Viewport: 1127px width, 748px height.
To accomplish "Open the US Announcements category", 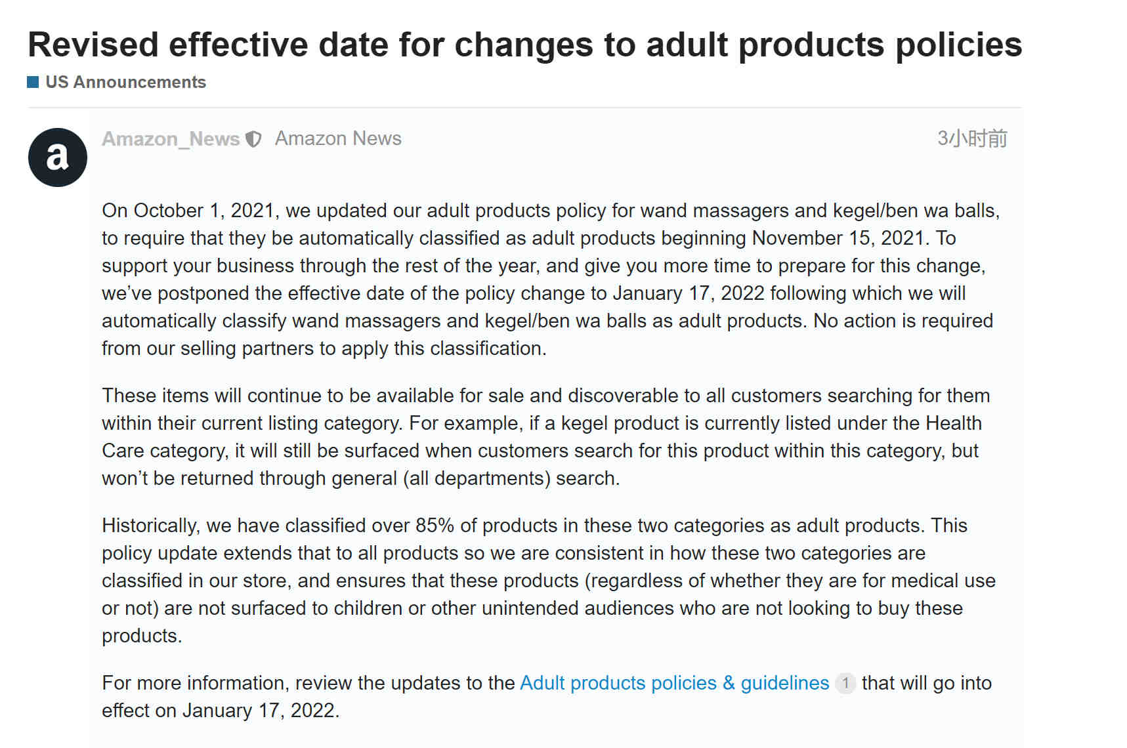I will coord(125,82).
